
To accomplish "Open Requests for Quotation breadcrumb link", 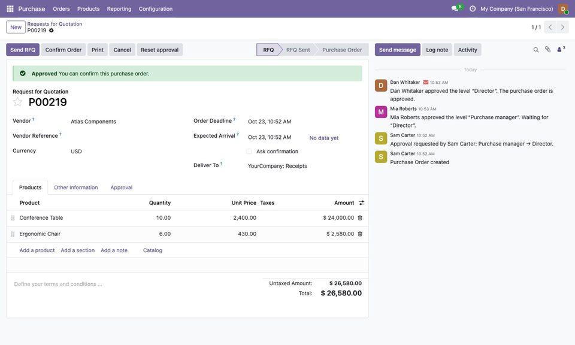I will [55, 24].
